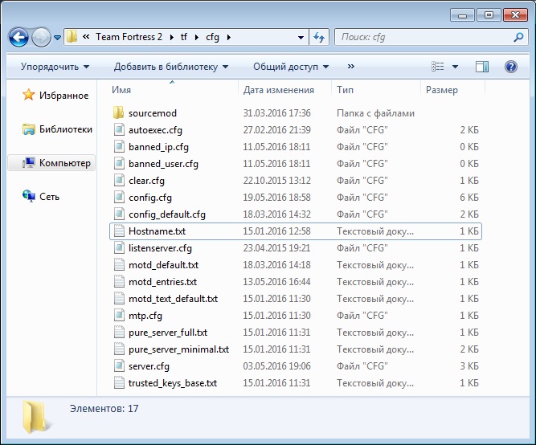Expand subfolders arrow after tf
536x445 pixels.
197,37
